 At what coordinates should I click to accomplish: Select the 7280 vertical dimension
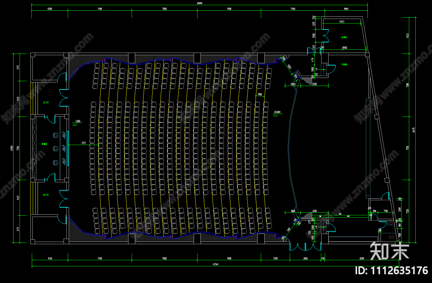[x=408, y=85]
